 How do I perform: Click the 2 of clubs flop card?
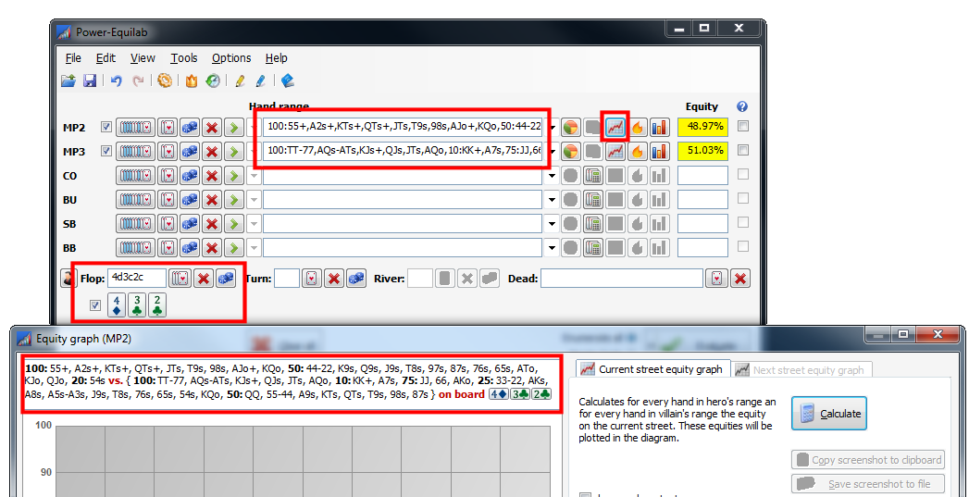(x=156, y=304)
